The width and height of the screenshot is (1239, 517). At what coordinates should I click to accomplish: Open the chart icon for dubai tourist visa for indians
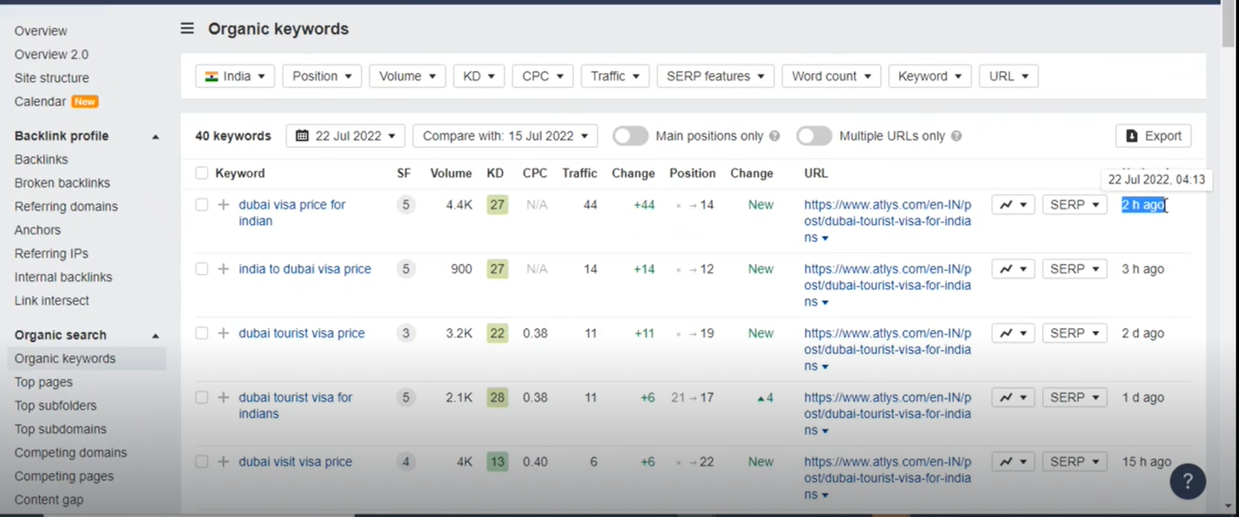(x=1014, y=397)
